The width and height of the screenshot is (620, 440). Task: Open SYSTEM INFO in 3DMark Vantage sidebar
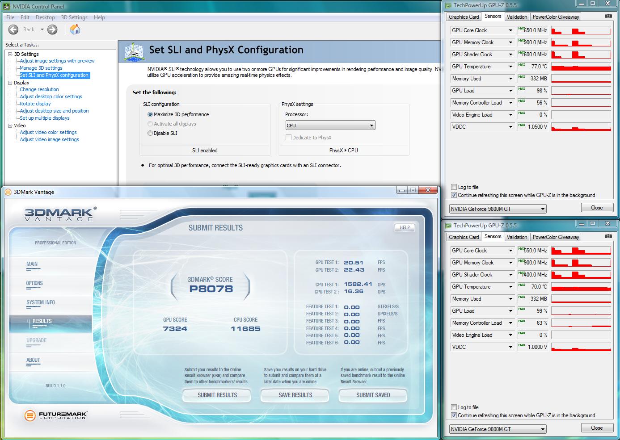41,302
